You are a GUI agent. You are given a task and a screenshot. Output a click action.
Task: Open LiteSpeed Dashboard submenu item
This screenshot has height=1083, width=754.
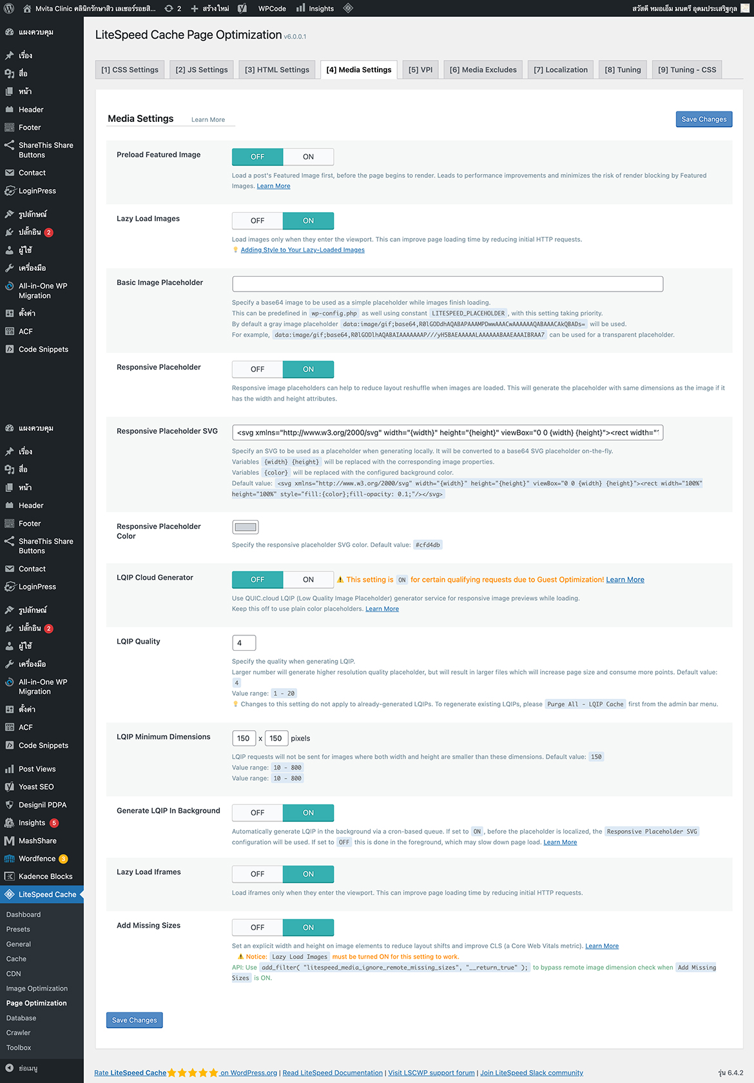[23, 915]
